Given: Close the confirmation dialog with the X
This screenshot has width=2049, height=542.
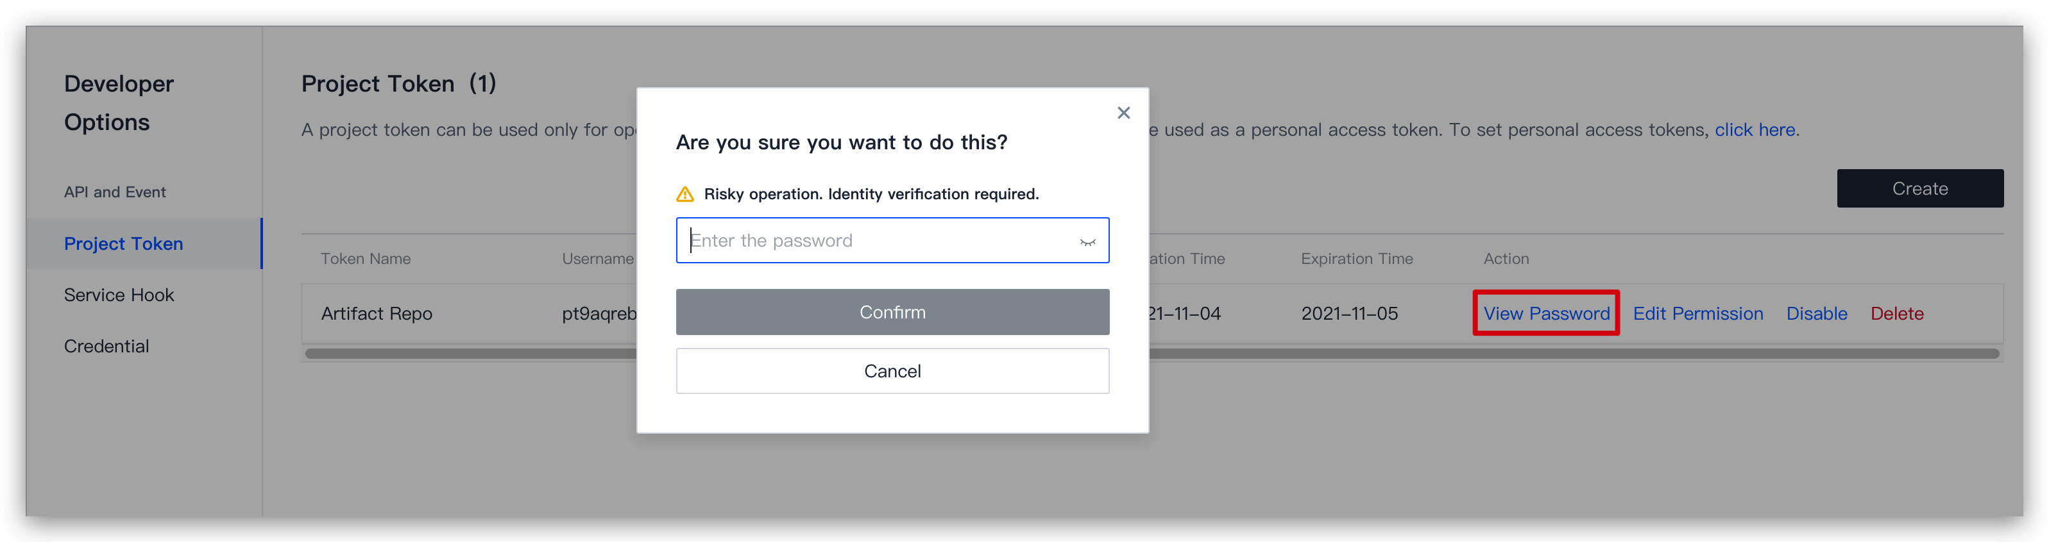Looking at the screenshot, I should [x=1123, y=113].
